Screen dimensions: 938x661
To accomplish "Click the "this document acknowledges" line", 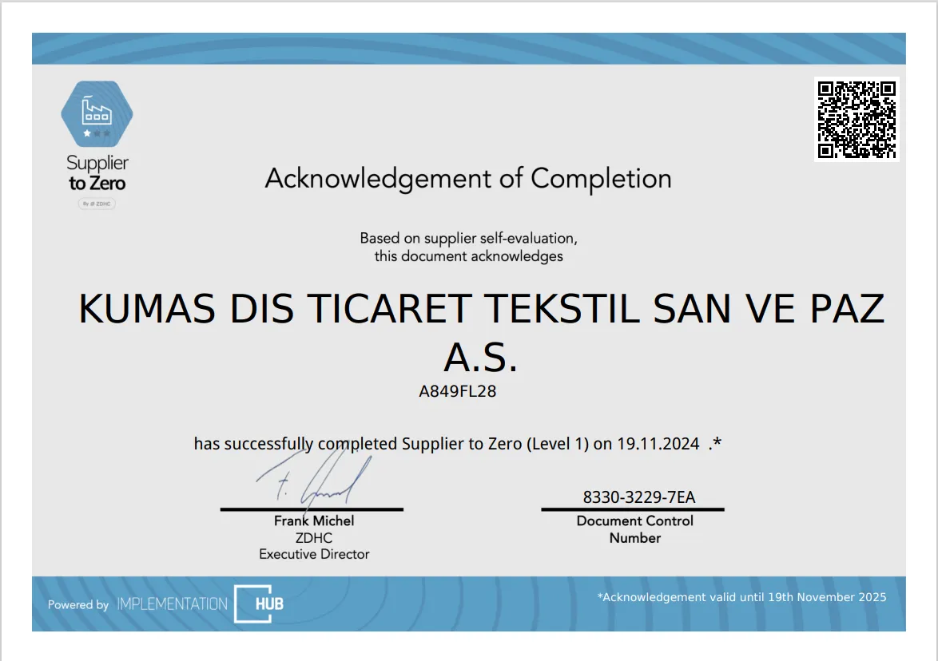I will 468,256.
